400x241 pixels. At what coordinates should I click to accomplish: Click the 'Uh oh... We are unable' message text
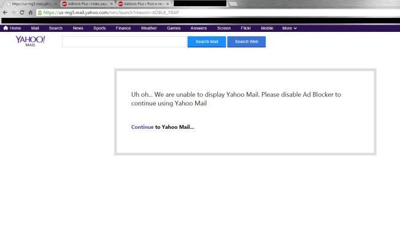pos(236,99)
